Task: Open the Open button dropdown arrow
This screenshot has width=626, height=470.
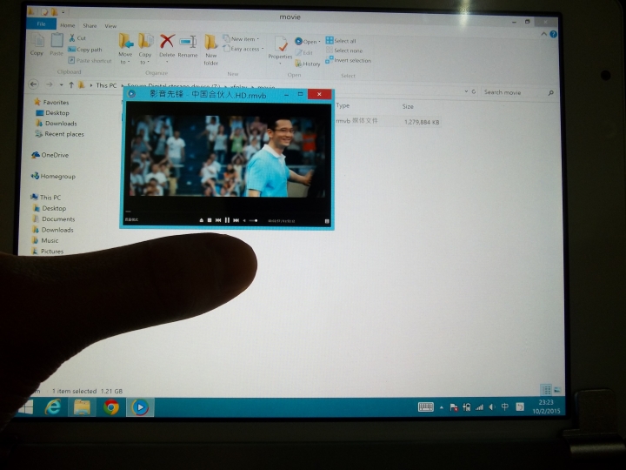Action: [319, 42]
